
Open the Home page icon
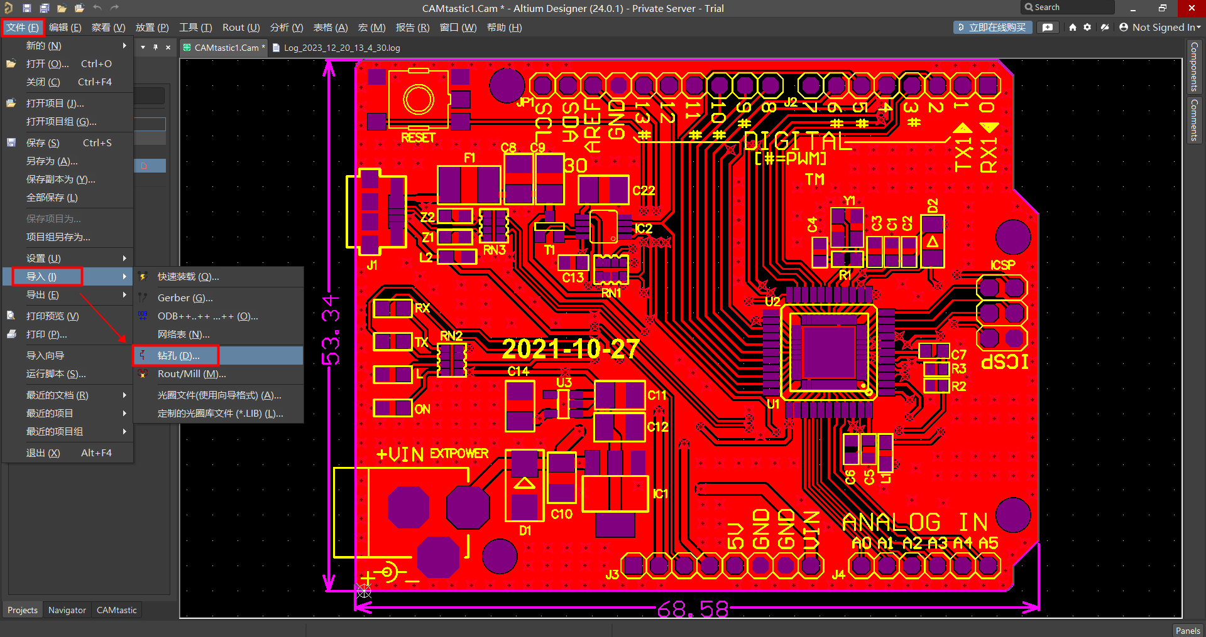pyautogui.click(x=1073, y=28)
